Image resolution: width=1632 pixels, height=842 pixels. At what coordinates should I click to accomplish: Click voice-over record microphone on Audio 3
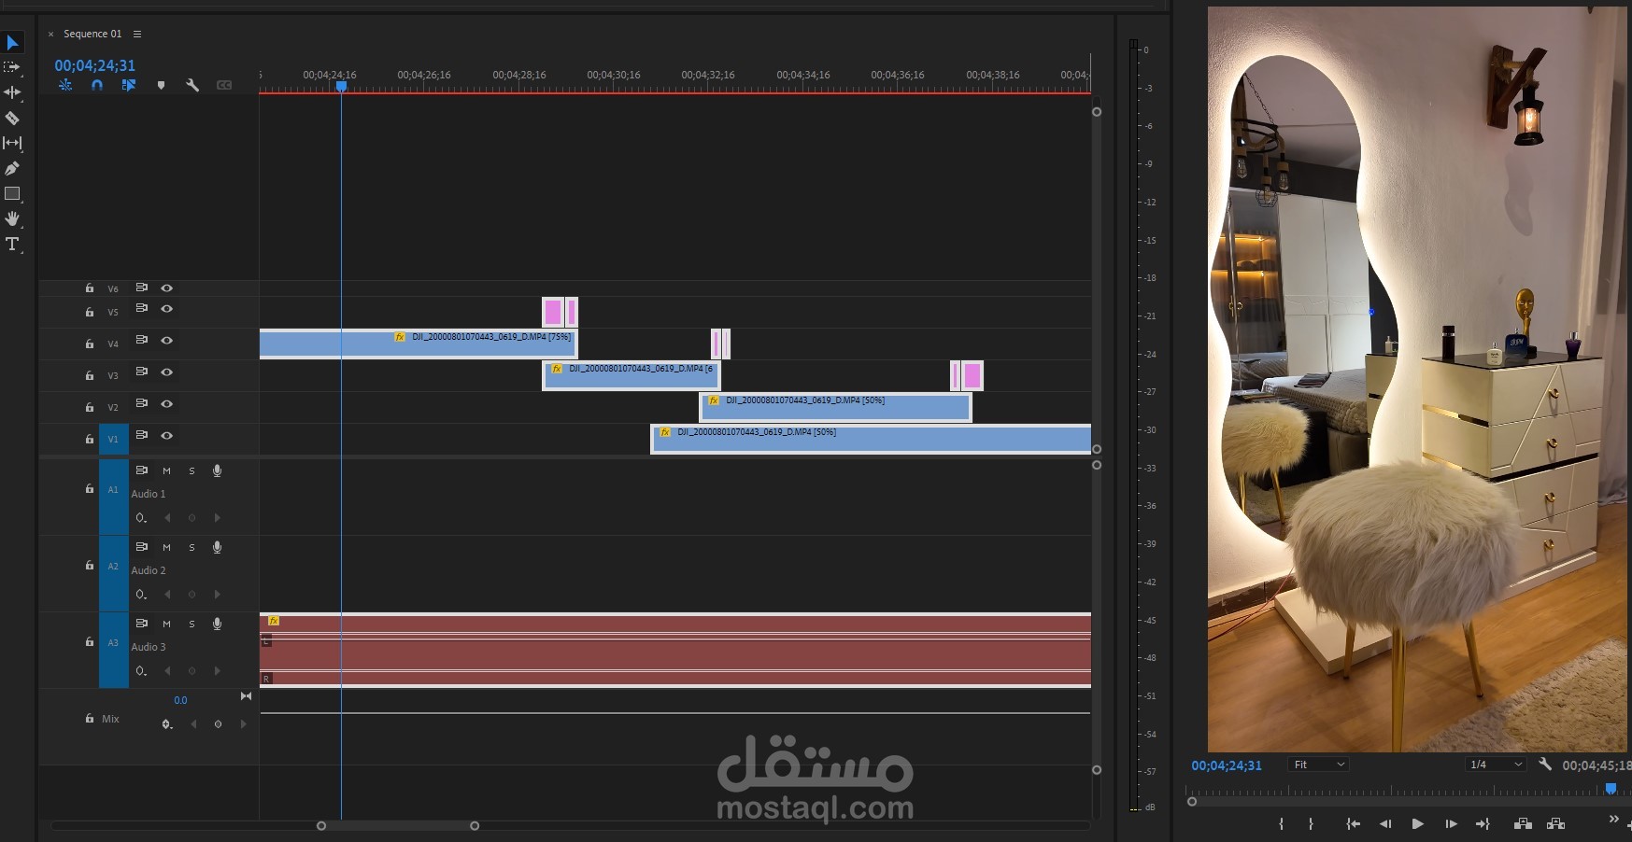click(x=217, y=624)
